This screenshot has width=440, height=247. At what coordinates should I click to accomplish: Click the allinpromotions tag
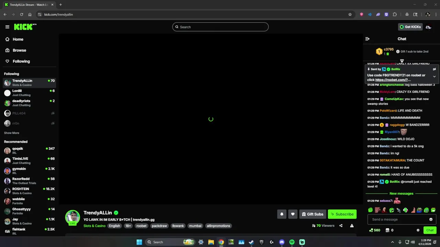point(218,226)
